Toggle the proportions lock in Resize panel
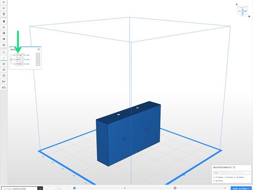The image size is (253, 190). [x=11, y=59]
